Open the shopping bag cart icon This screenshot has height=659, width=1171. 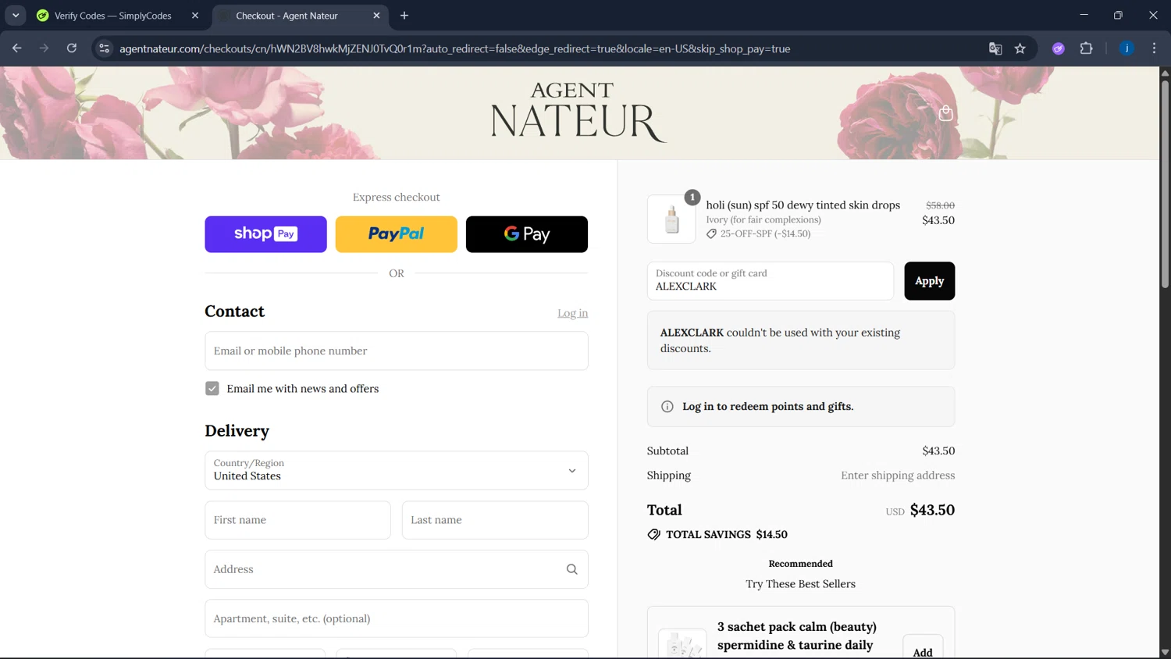(x=945, y=113)
